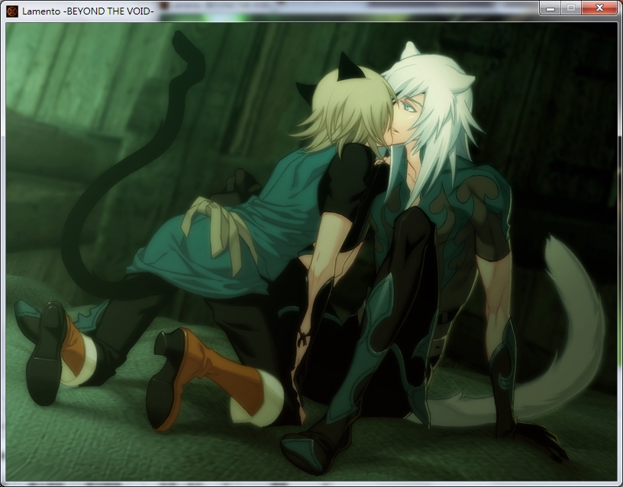The width and height of the screenshot is (623, 487).
Task: Minimize the Lamento -BEYOND THE VOID- window
Action: pyautogui.click(x=550, y=8)
